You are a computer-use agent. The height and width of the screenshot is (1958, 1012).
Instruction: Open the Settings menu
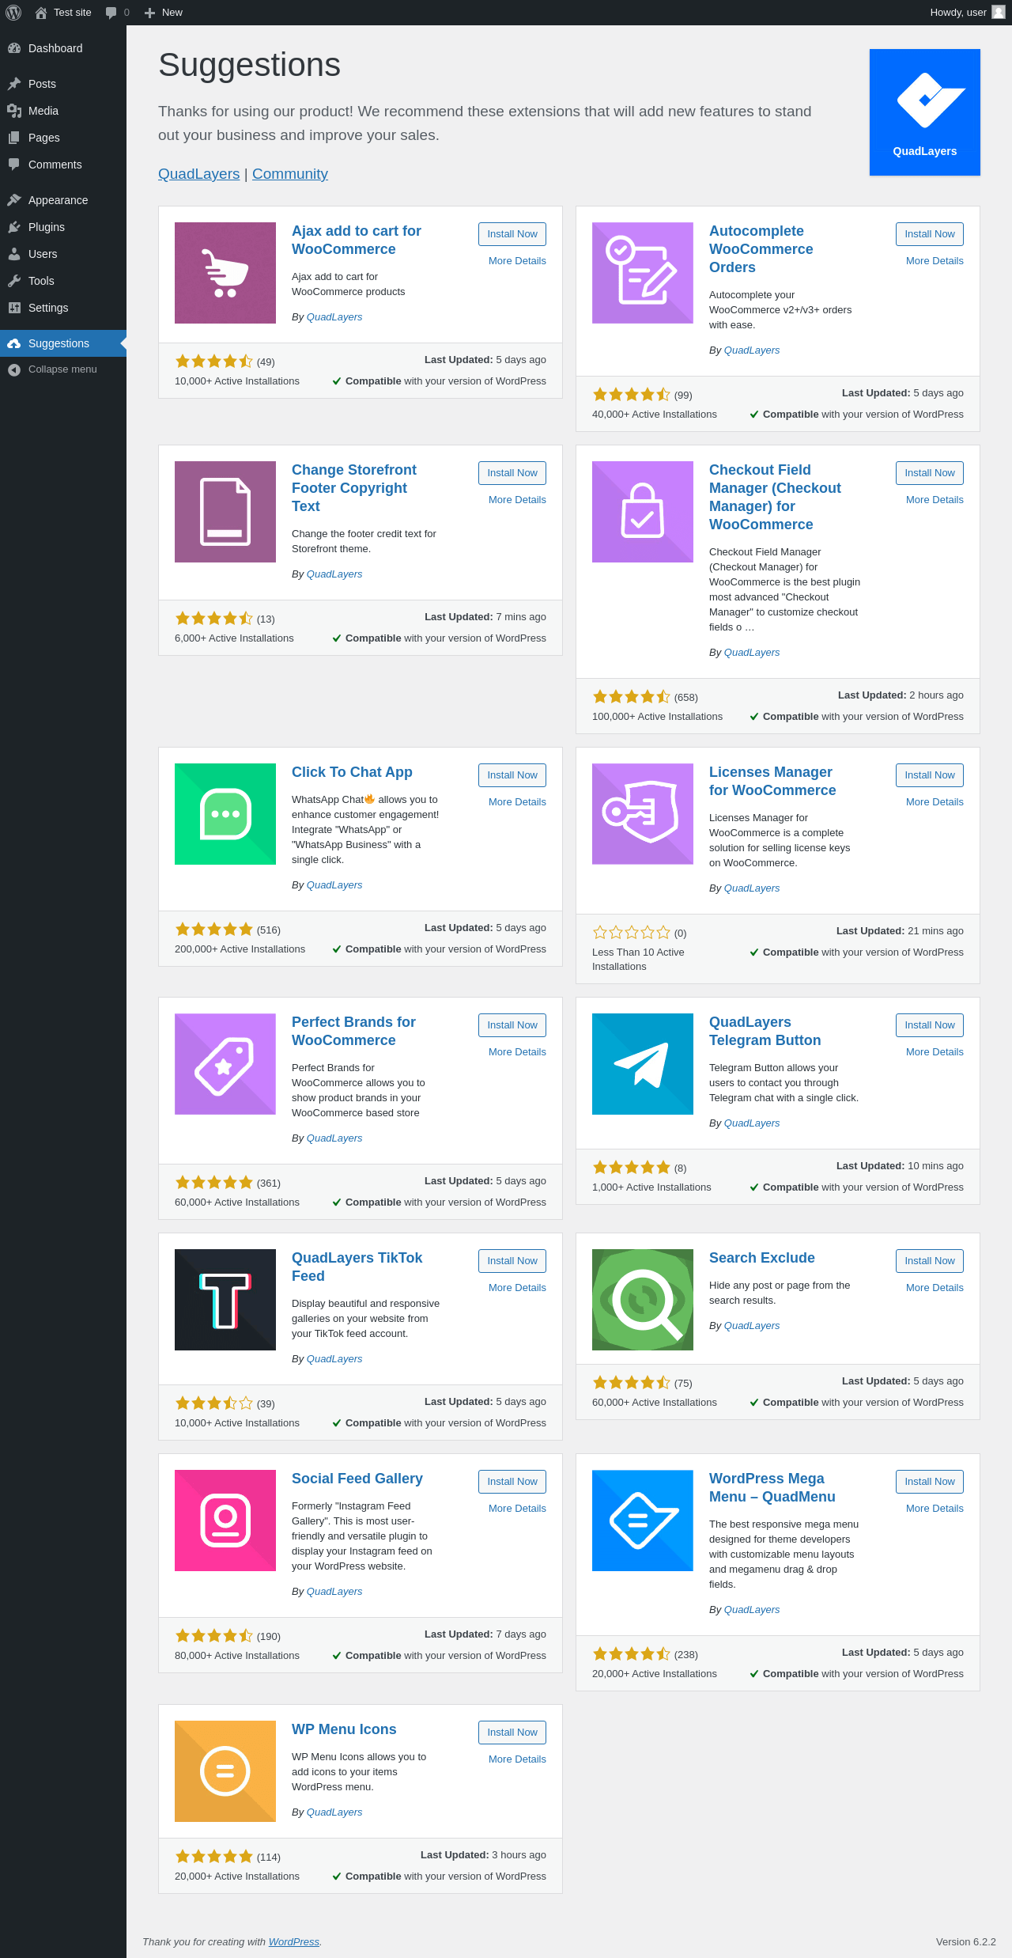click(x=63, y=308)
